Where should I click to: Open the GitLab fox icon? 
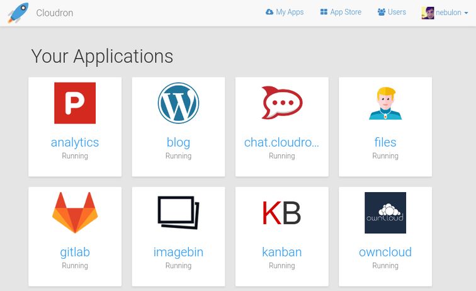coord(75,213)
